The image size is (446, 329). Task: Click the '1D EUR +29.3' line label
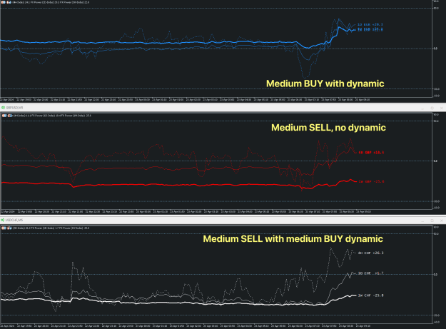(370, 24)
